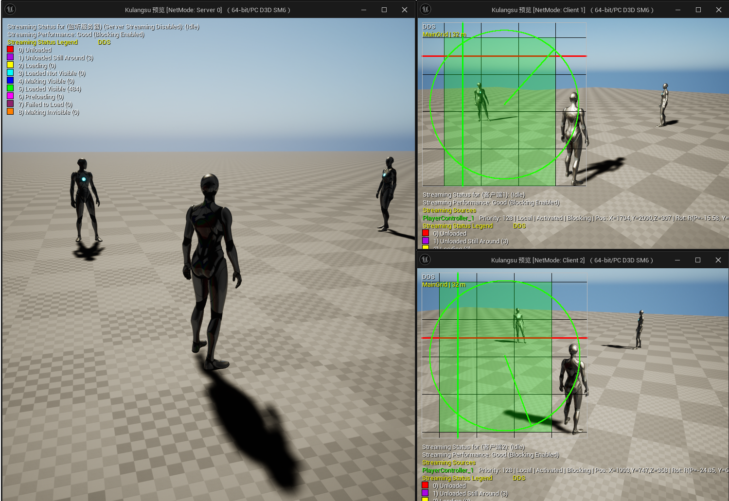Click the Server 0 window title text
Image resolution: width=729 pixels, height=501 pixels.
click(x=208, y=10)
